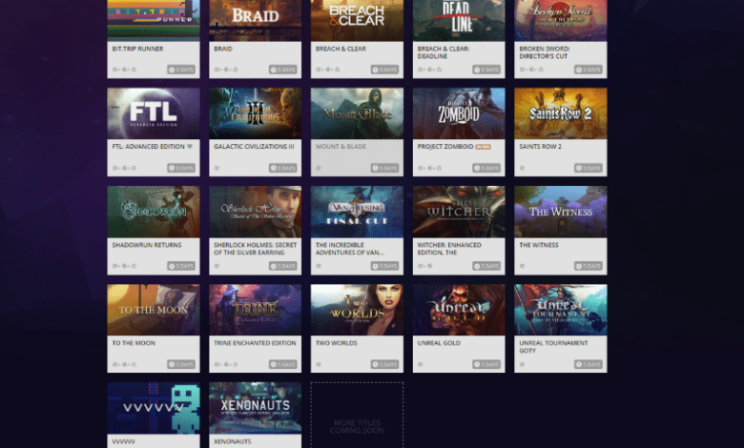Click the 5 Days badge on Sherlock Holmes card
744x448 pixels.
283,266
